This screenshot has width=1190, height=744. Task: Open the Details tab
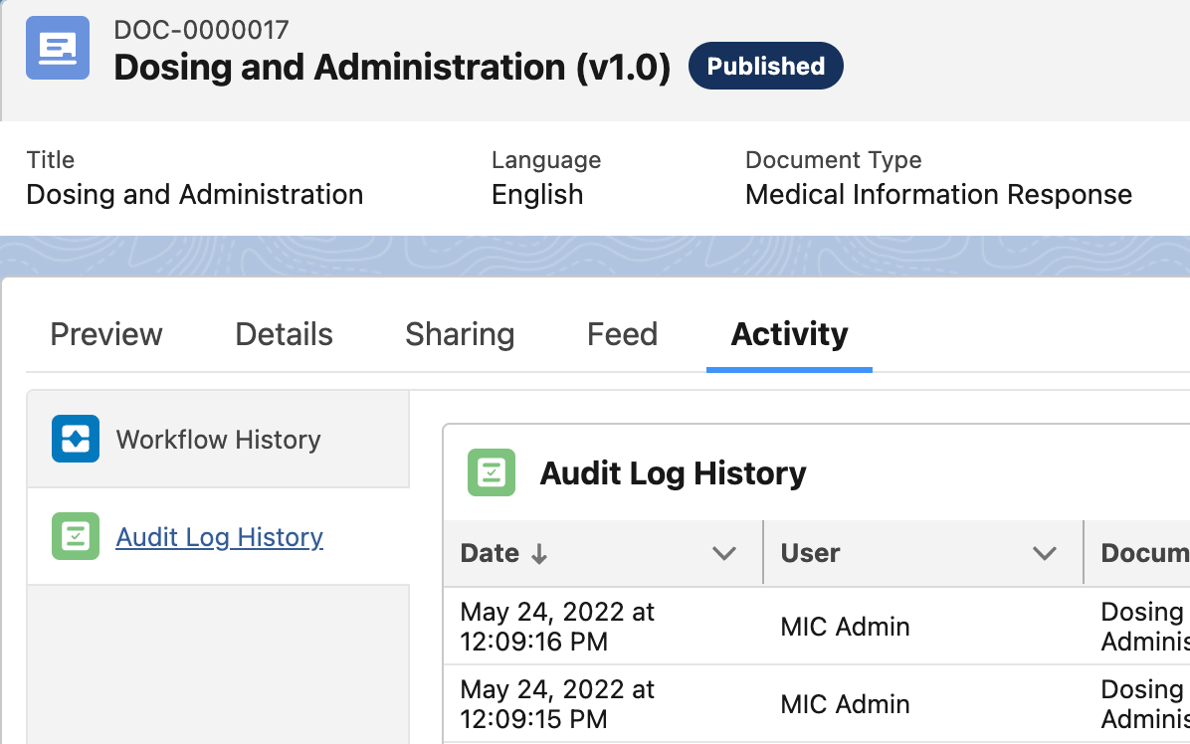(x=284, y=334)
